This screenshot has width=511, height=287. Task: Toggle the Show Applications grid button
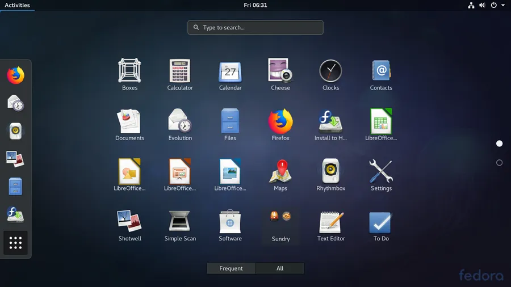click(15, 243)
